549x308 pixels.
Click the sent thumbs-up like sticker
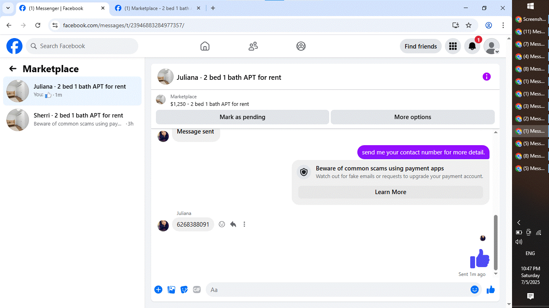[480, 259]
